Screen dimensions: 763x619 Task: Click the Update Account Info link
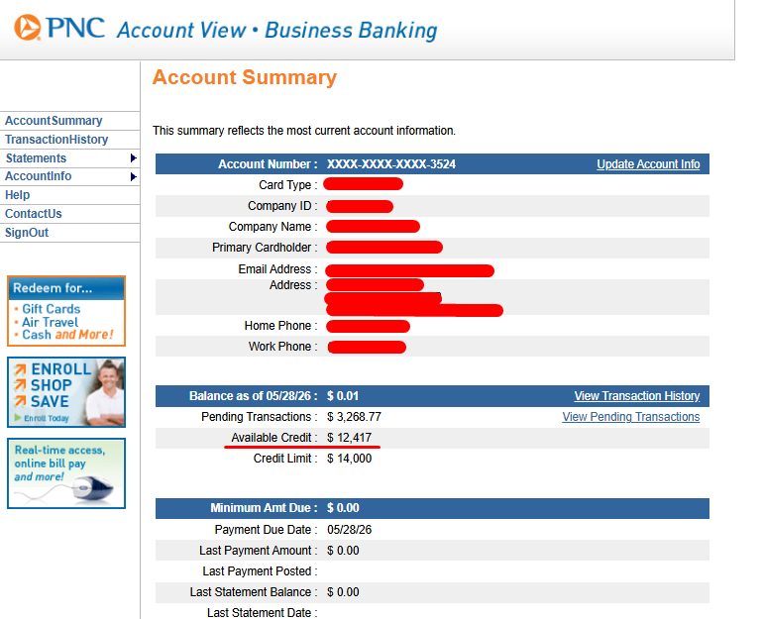tap(648, 164)
